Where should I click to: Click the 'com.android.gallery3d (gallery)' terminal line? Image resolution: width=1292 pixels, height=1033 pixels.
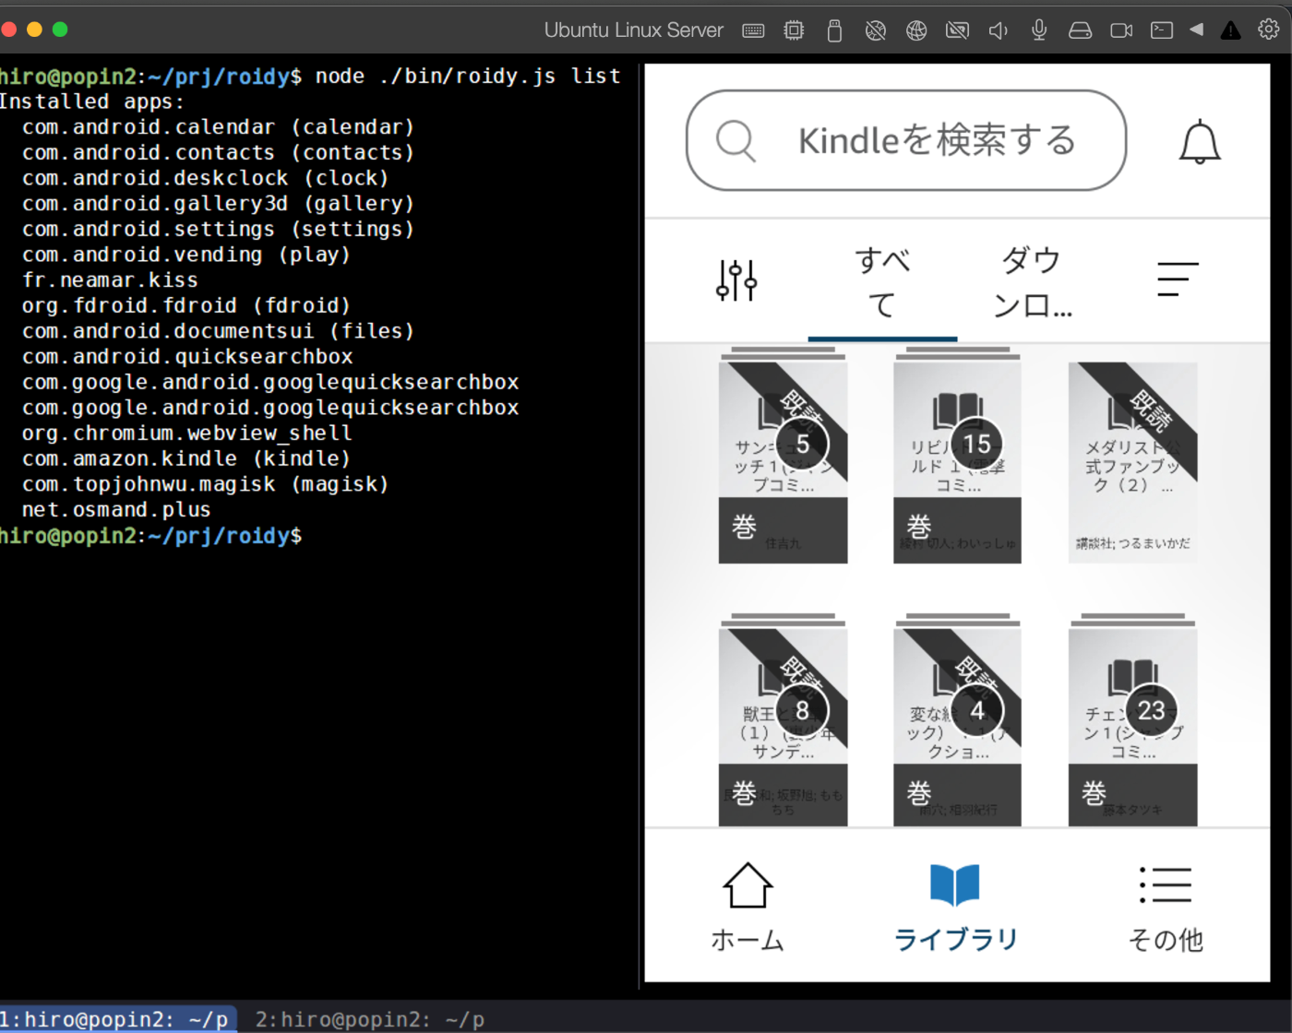coord(218,204)
